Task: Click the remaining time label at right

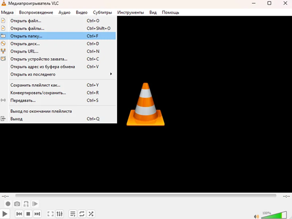Action: pos(286,196)
